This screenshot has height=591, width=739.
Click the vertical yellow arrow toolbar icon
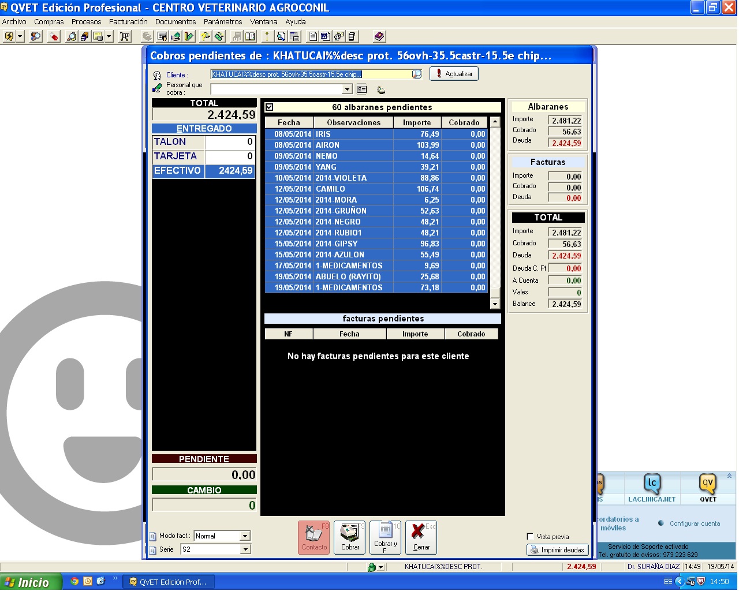click(x=267, y=36)
